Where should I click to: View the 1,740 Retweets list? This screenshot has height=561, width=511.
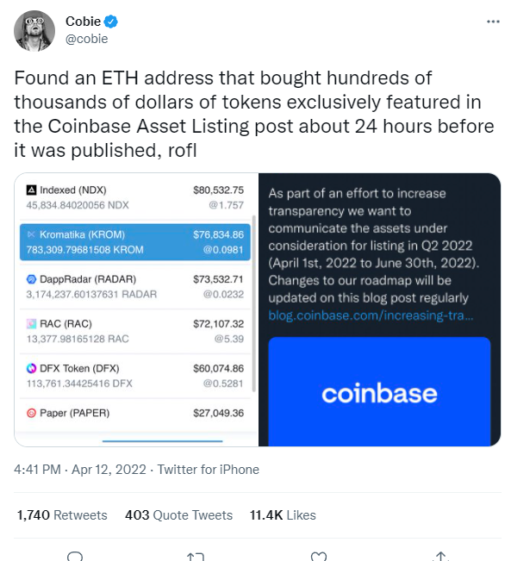click(62, 515)
